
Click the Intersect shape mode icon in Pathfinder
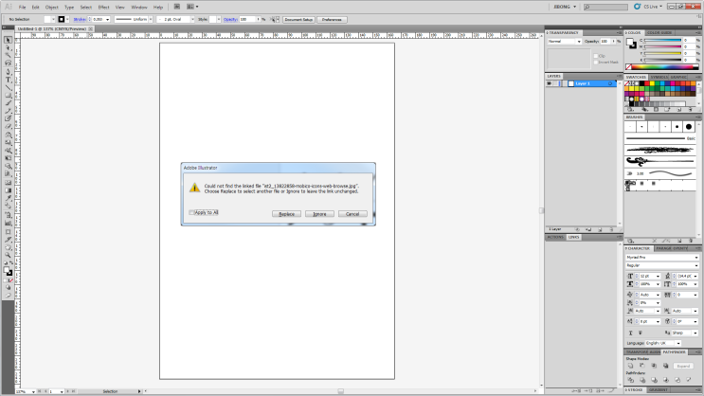pyautogui.click(x=654, y=366)
